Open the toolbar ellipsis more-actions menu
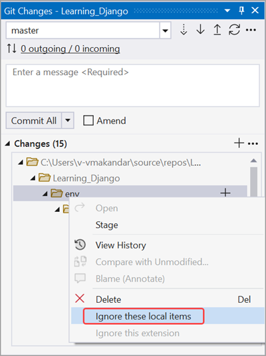The image size is (266, 356). [251, 30]
